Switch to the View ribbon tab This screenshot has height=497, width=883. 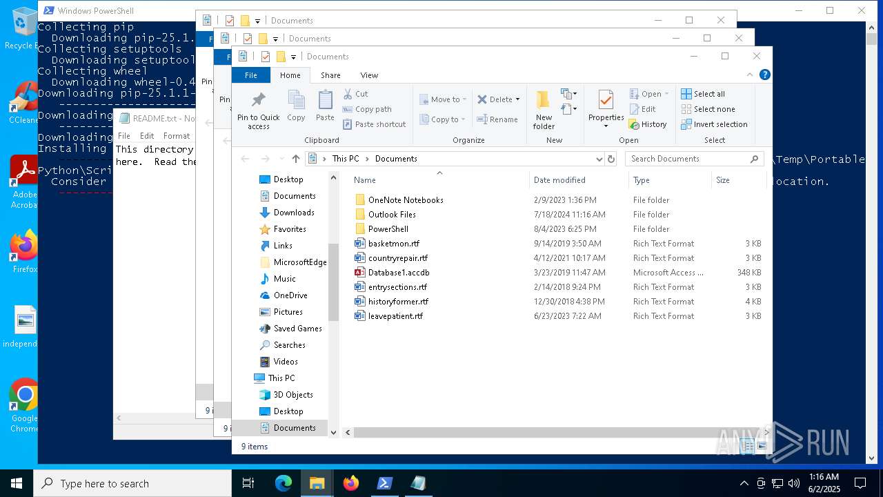369,75
